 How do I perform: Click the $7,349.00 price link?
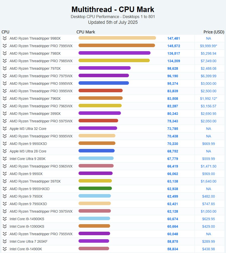click(208, 61)
